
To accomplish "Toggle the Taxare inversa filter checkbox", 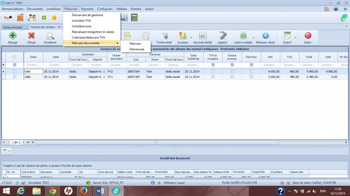I will click(232, 65).
